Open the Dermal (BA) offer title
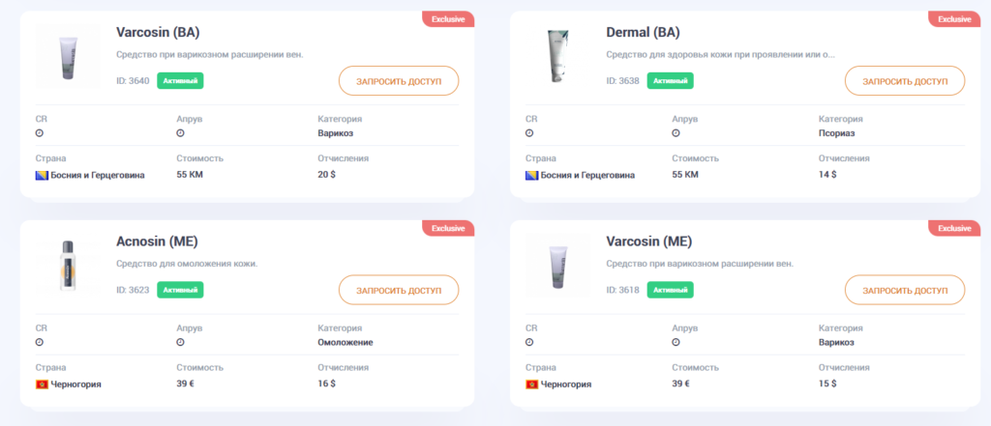Screen dimensions: 991x426 [643, 32]
